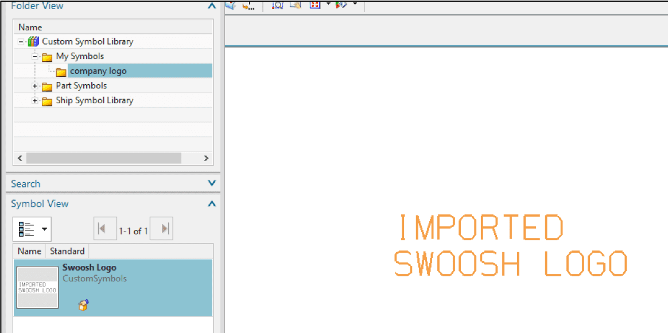This screenshot has width=668, height=333.
Task: Click the 3D box icon on Swoosh Logo entry
Action: [83, 304]
